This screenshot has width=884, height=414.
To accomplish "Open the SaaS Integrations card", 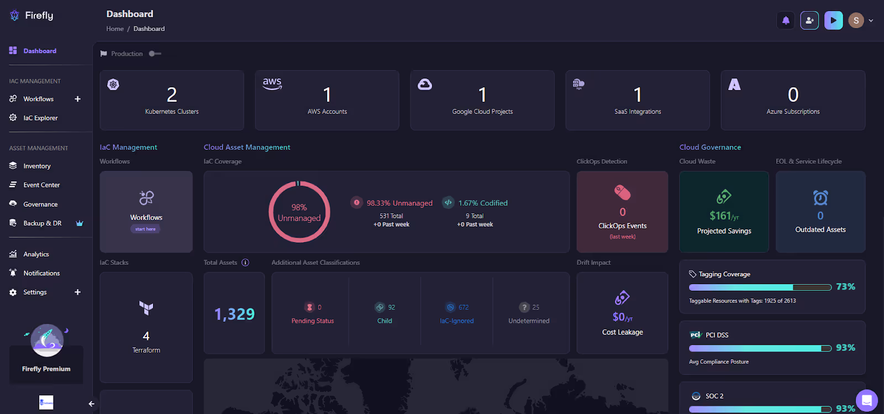I will pyautogui.click(x=638, y=100).
